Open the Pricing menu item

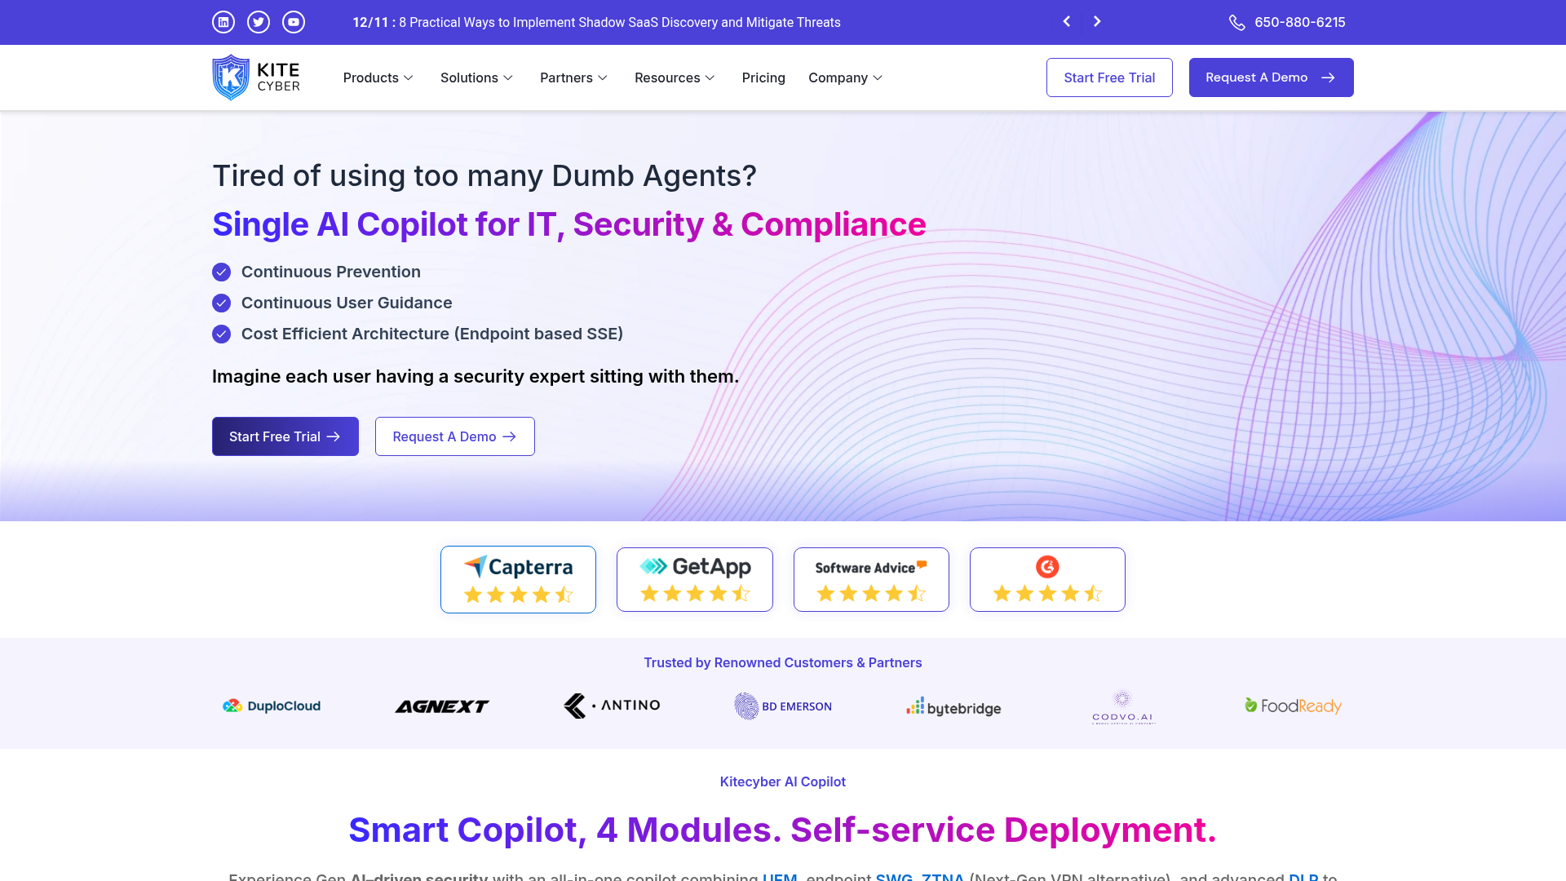tap(763, 77)
